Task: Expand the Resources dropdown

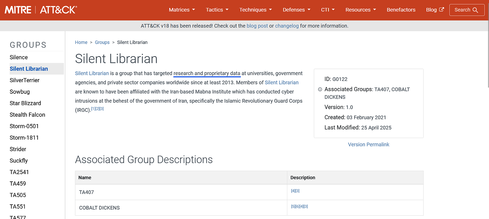Action: coord(361,10)
